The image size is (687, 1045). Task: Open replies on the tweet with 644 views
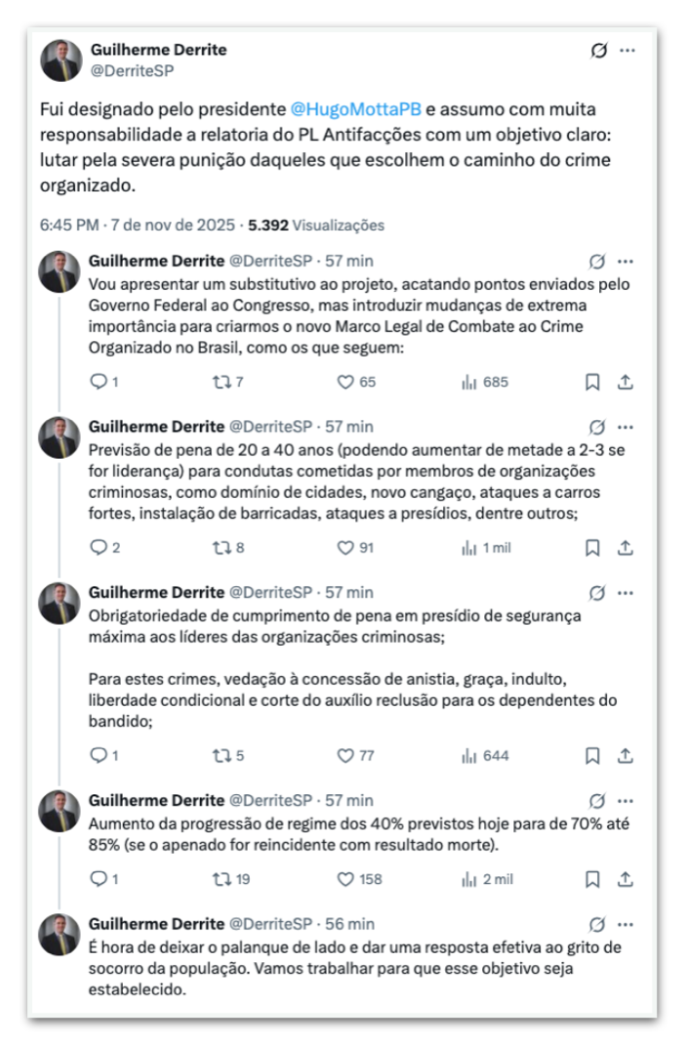98,756
